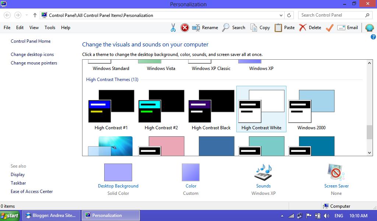Select the High Contrast #1 theme

click(x=111, y=109)
